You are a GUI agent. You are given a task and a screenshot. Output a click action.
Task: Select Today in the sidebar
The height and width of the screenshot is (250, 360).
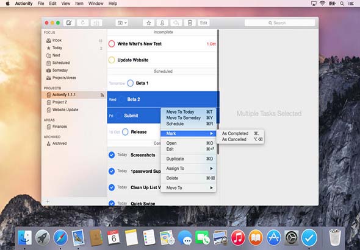[x=74, y=48]
